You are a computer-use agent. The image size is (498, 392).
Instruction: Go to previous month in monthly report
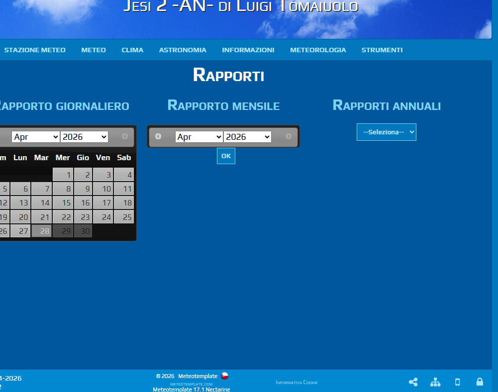158,136
